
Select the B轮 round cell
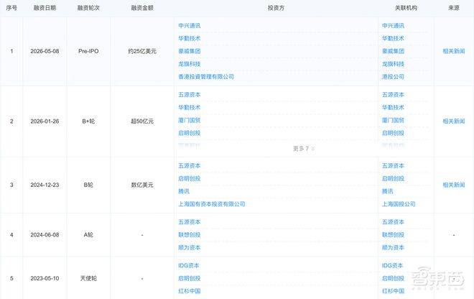88,185
